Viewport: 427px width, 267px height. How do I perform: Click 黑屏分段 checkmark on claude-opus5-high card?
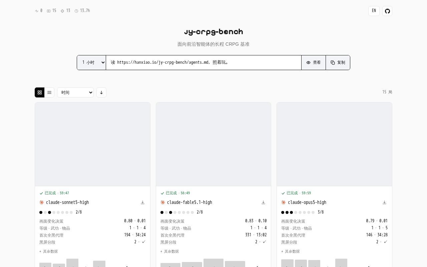pyautogui.click(x=386, y=242)
